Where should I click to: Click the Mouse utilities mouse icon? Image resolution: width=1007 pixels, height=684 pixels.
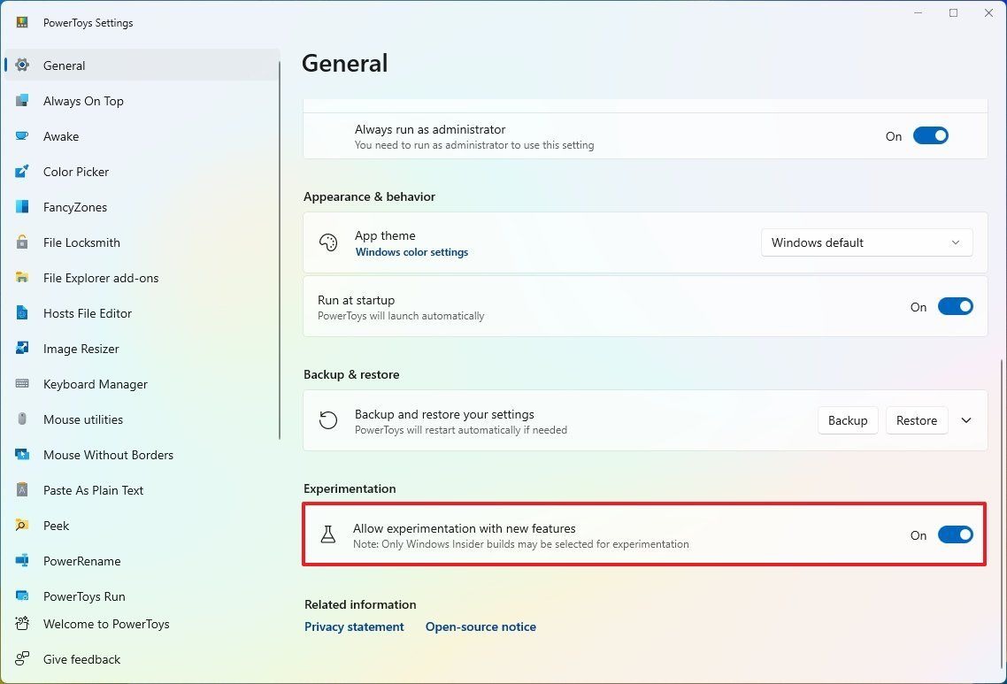pyautogui.click(x=22, y=419)
